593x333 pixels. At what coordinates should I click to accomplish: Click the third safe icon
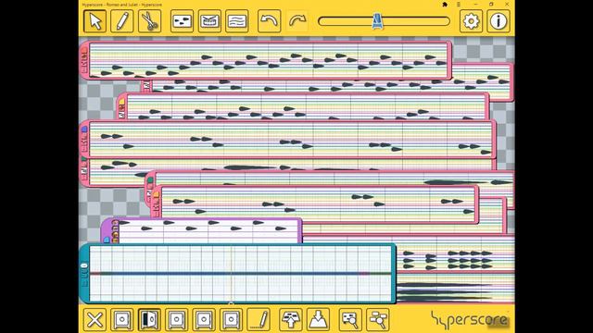pos(177,320)
